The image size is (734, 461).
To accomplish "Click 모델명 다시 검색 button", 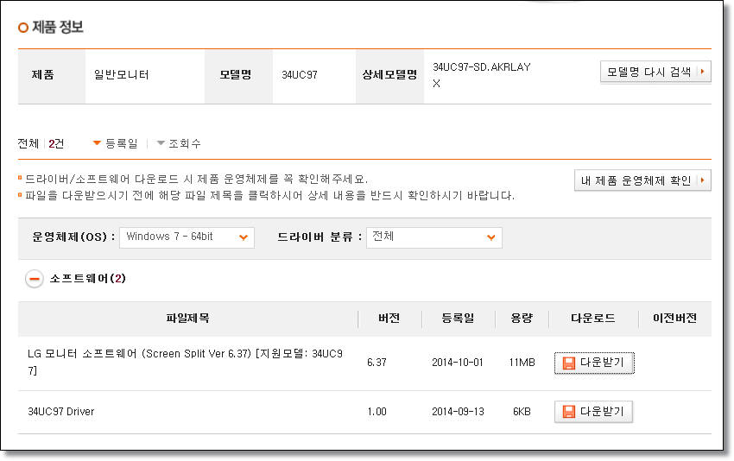I will [655, 72].
